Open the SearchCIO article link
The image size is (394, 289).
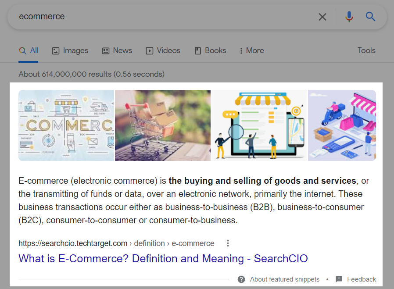pos(163,259)
